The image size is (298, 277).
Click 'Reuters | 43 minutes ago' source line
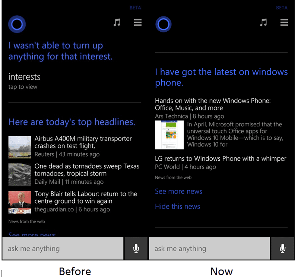tap(67, 154)
